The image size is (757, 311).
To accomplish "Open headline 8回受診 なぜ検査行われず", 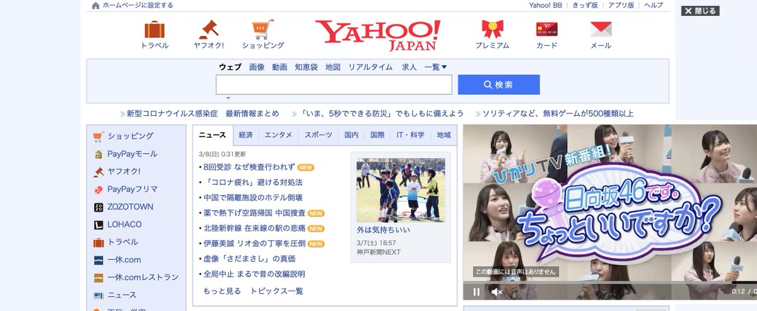I will point(249,167).
